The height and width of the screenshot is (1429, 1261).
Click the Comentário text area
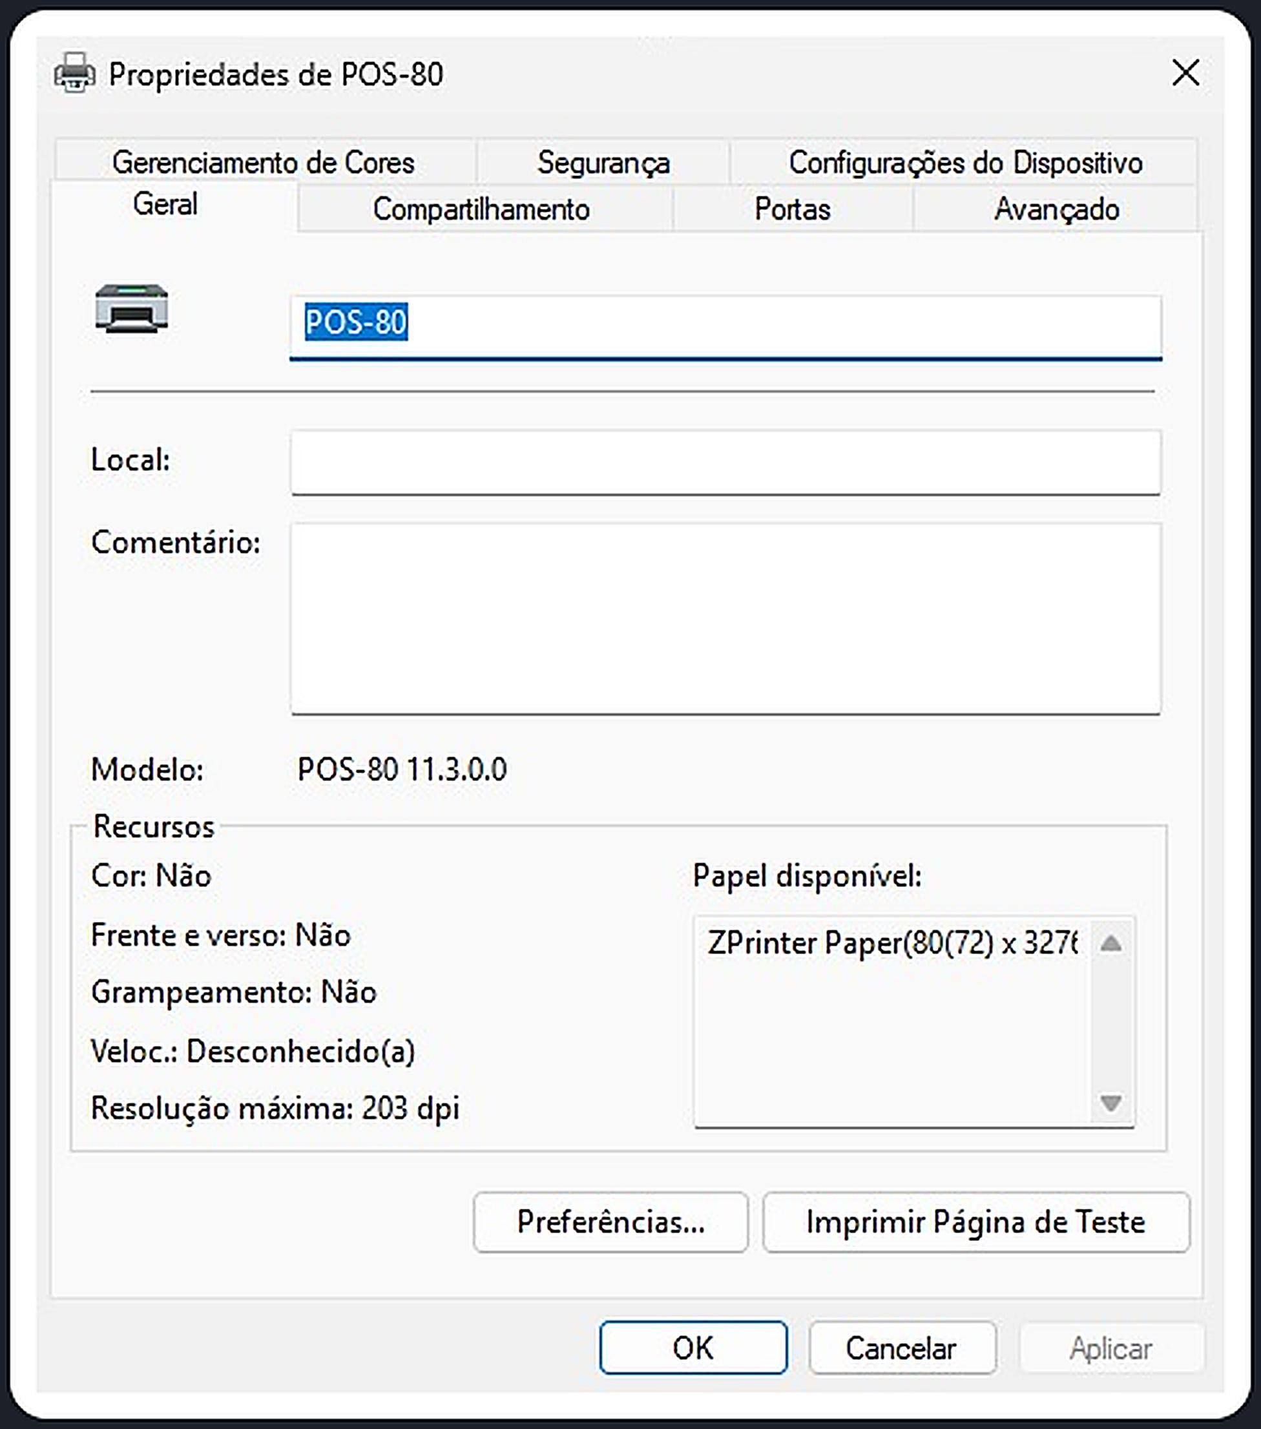pyautogui.click(x=725, y=619)
